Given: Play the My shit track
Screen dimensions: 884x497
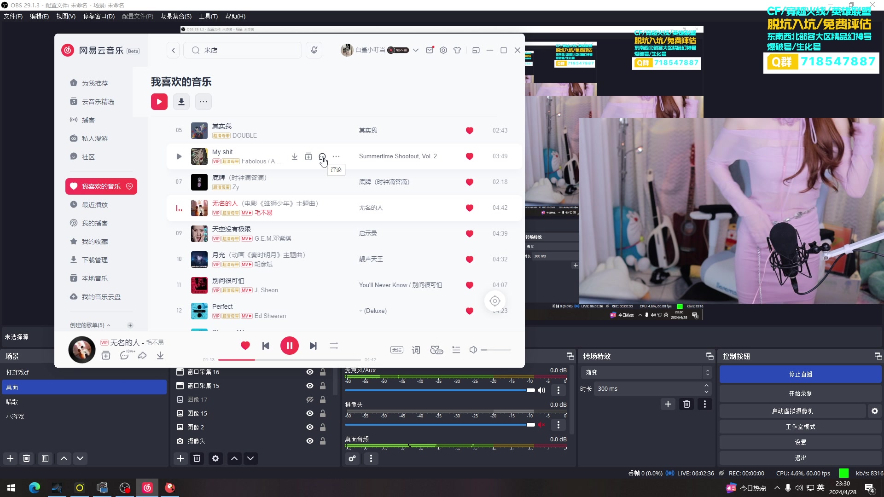Looking at the screenshot, I should tap(179, 156).
